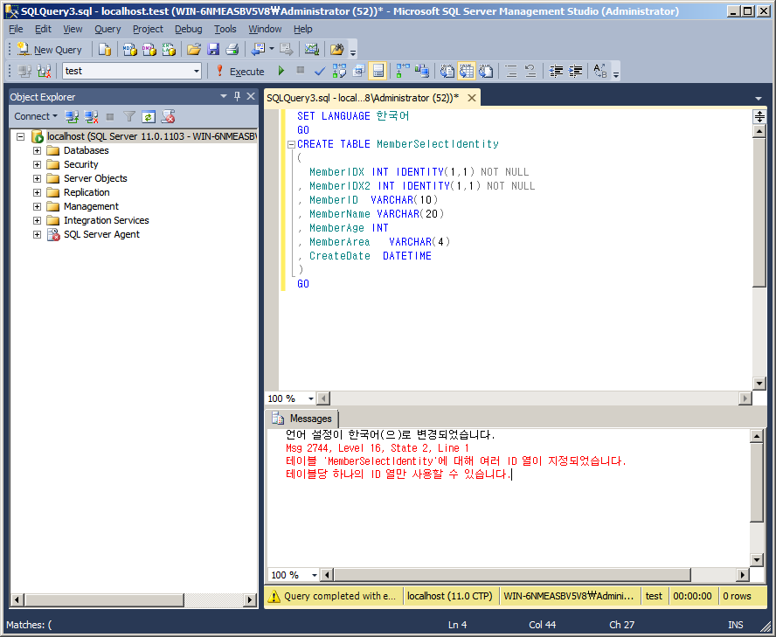
Task: Expand the Replication folder
Action: [x=37, y=192]
